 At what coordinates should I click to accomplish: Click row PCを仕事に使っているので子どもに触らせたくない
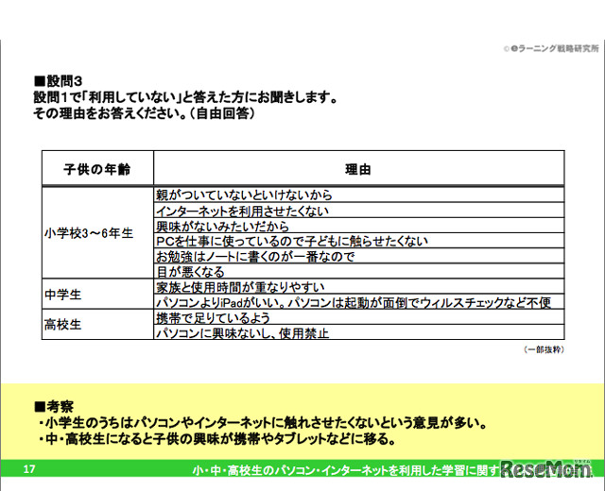coord(359,241)
